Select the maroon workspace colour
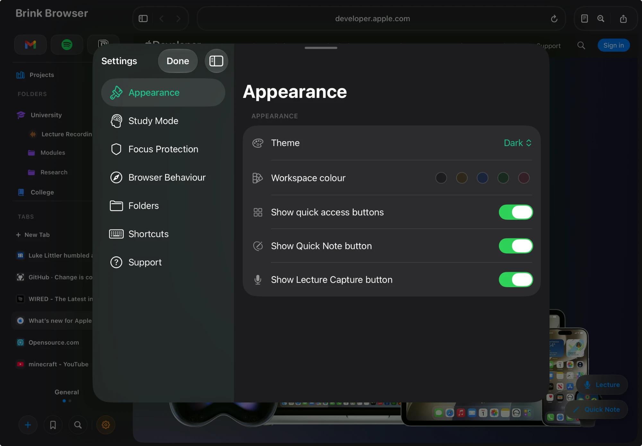Image resolution: width=642 pixels, height=446 pixels. click(524, 178)
